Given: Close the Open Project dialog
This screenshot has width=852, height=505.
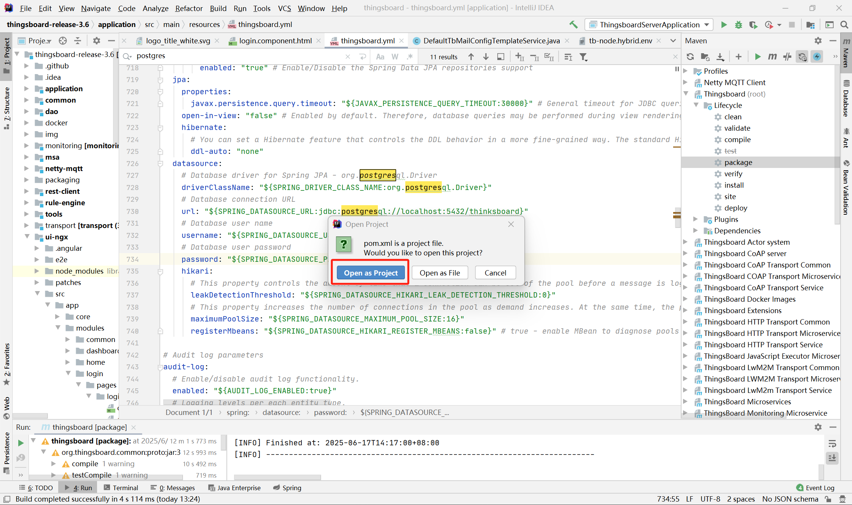Looking at the screenshot, I should (511, 224).
